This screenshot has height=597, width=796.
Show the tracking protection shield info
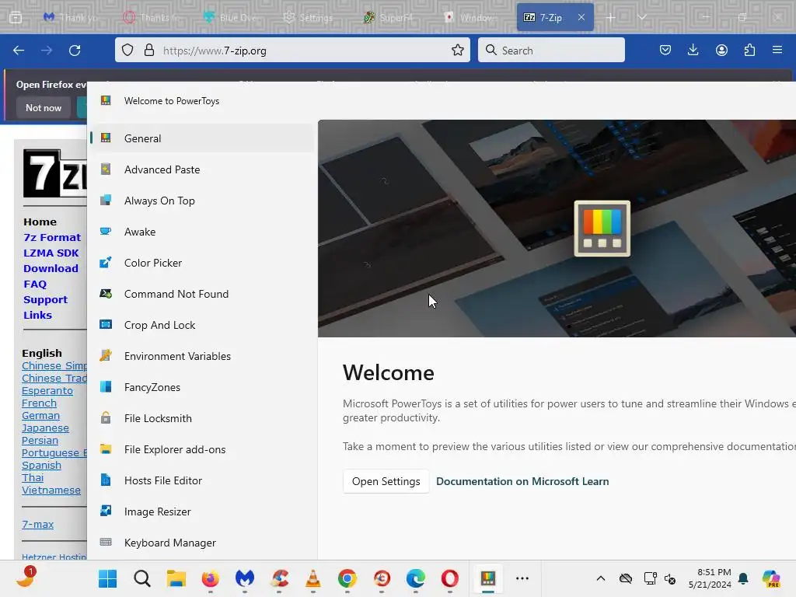(x=127, y=51)
